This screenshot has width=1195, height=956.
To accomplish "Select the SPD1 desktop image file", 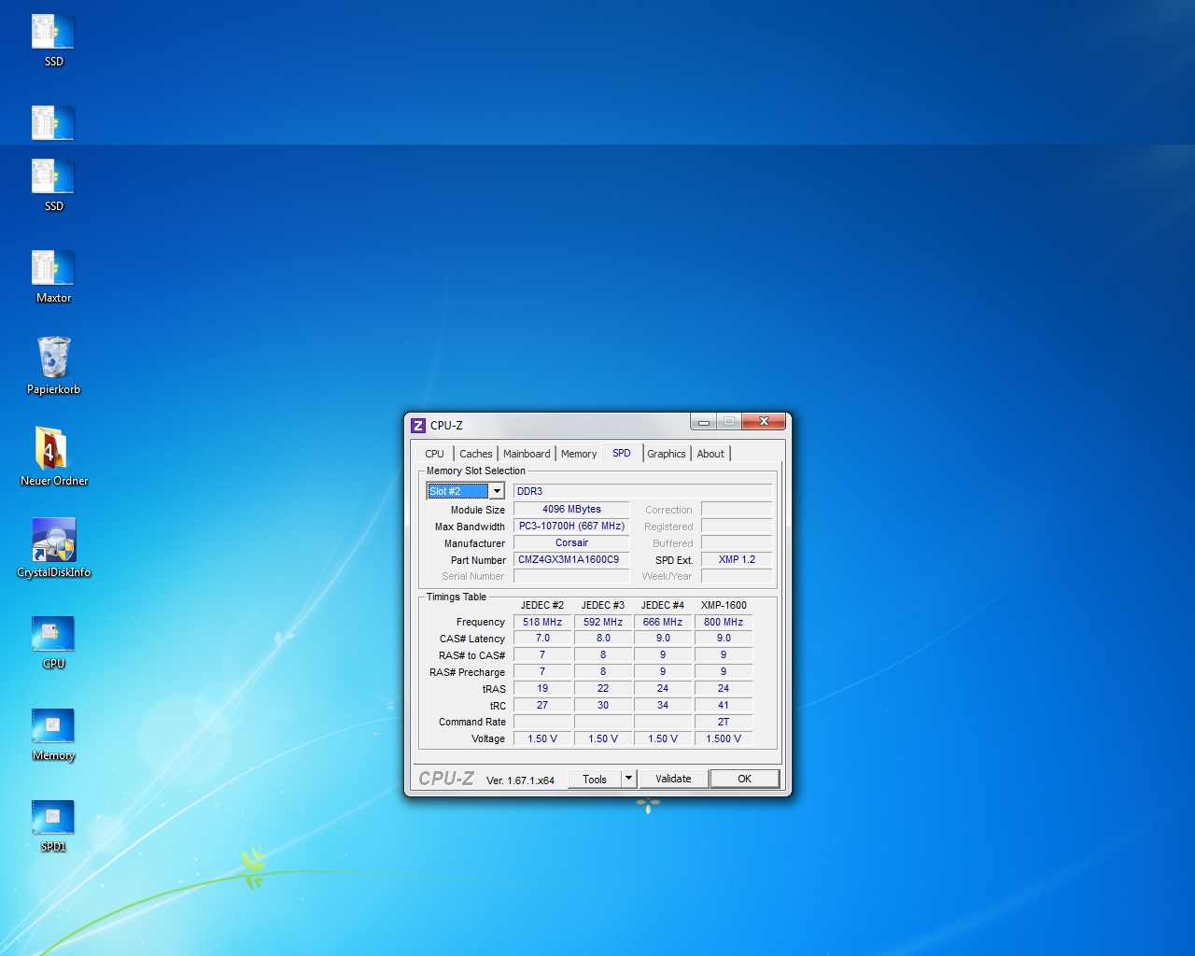I will pyautogui.click(x=53, y=825).
